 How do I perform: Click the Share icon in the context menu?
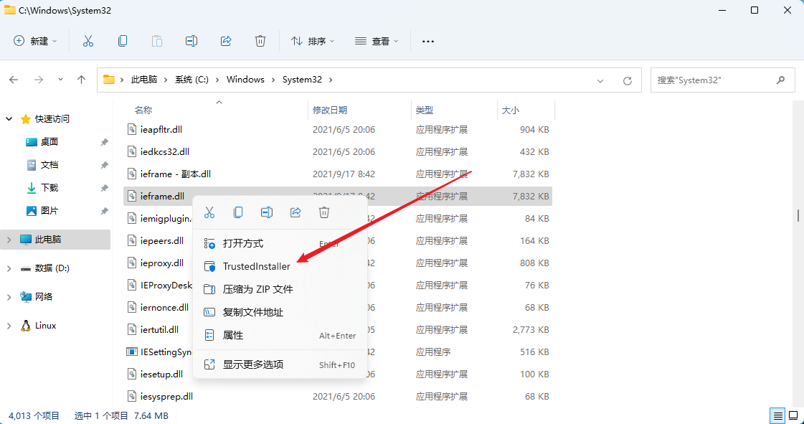(295, 212)
